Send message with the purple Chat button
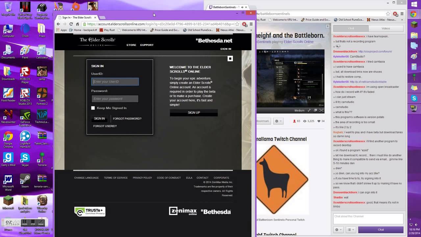 coord(381,229)
